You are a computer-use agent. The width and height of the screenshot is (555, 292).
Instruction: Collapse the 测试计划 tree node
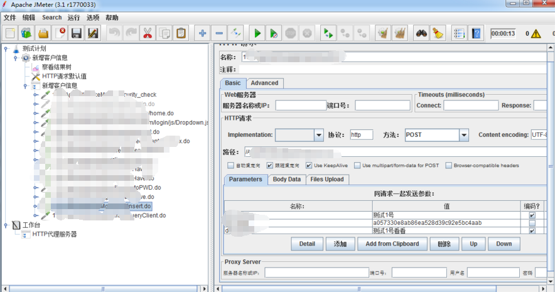tap(6, 48)
